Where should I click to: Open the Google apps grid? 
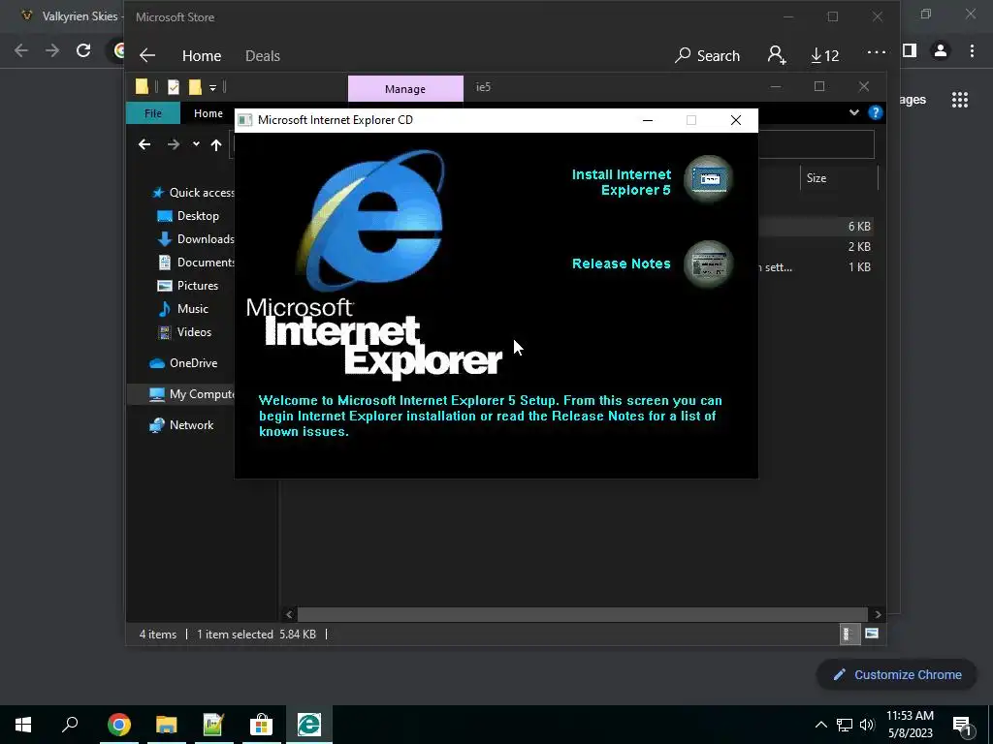[960, 100]
